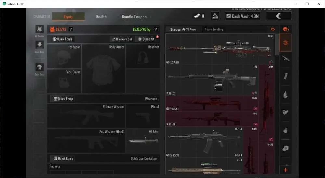Open the Quick Kit button
The width and height of the screenshot is (325, 178).
click(146, 39)
